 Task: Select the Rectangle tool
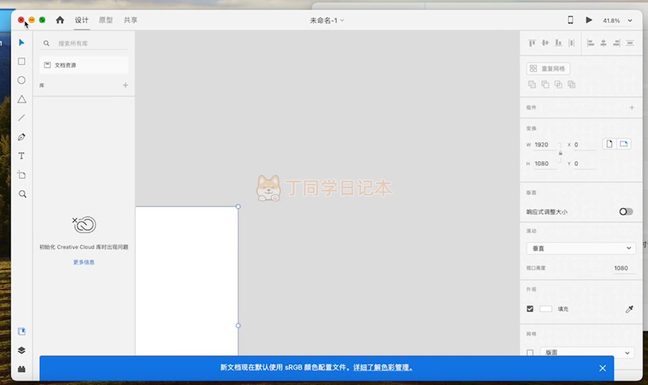(21, 61)
